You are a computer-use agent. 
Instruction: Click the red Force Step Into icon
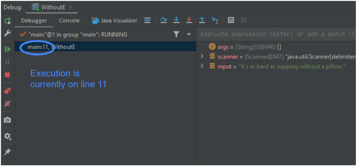click(x=189, y=20)
